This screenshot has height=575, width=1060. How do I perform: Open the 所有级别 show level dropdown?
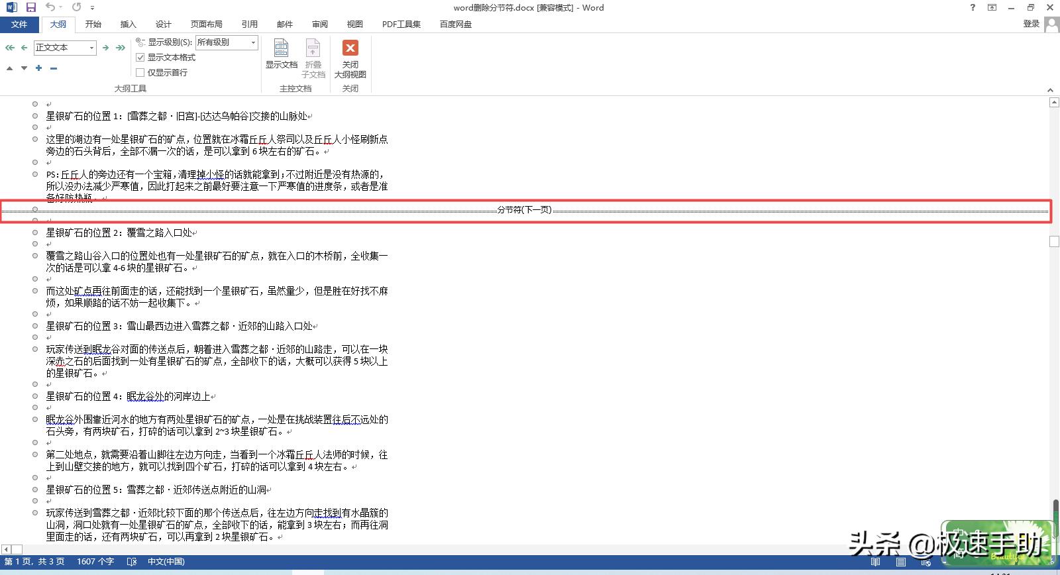pos(253,42)
